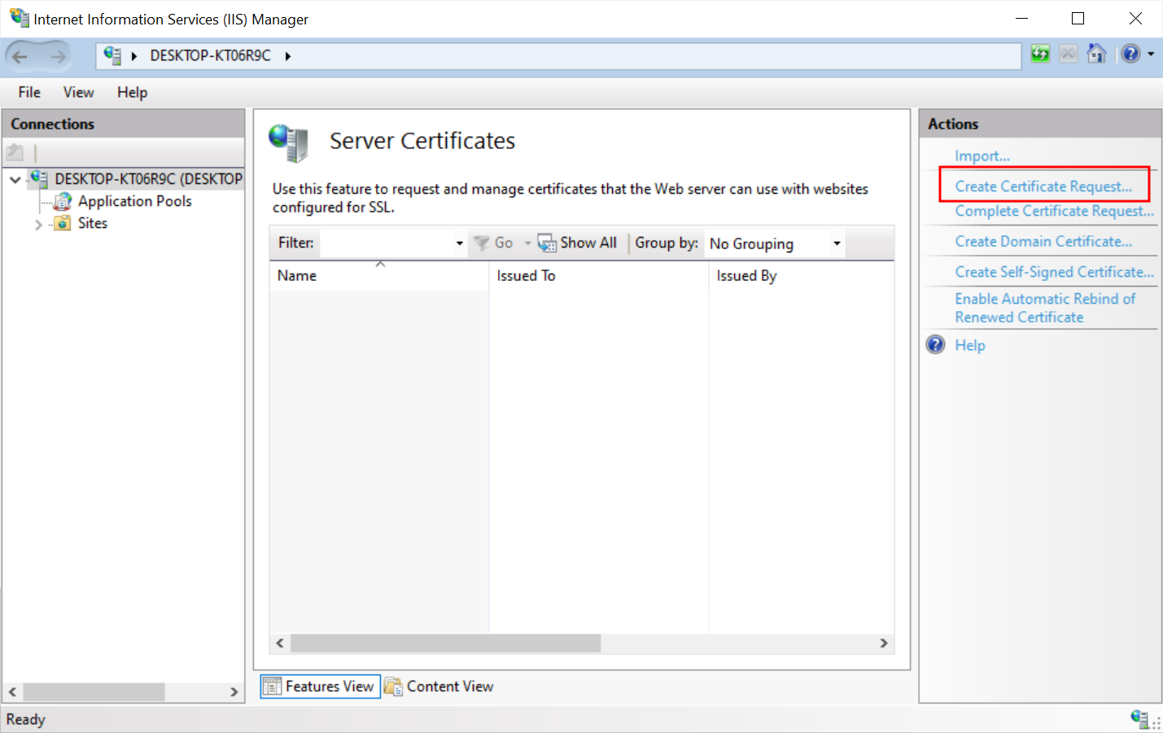This screenshot has width=1163, height=733.
Task: Switch to Content View tab
Action: click(x=439, y=687)
